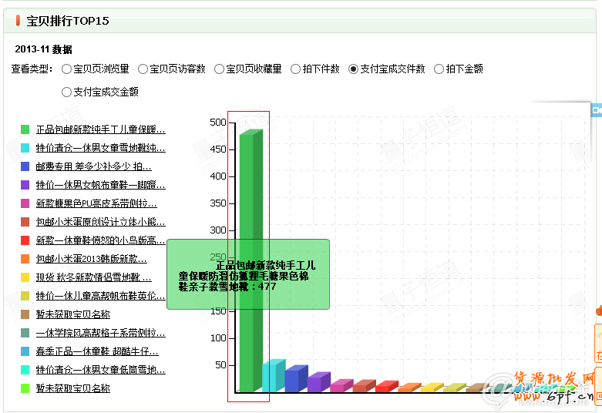Screen dimensions: 602x413
Task: Choose the 宝贝页收藏量 view type
Action: coord(220,69)
